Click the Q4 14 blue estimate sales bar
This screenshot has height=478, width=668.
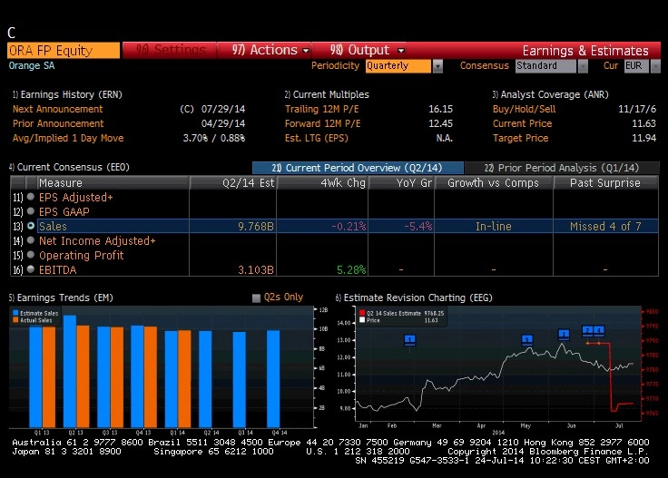[273, 379]
